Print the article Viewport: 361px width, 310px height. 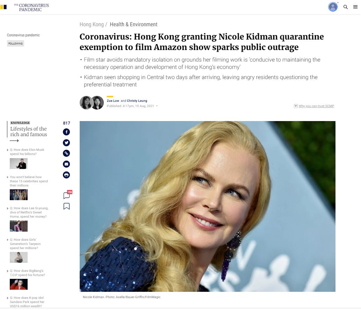click(x=66, y=175)
